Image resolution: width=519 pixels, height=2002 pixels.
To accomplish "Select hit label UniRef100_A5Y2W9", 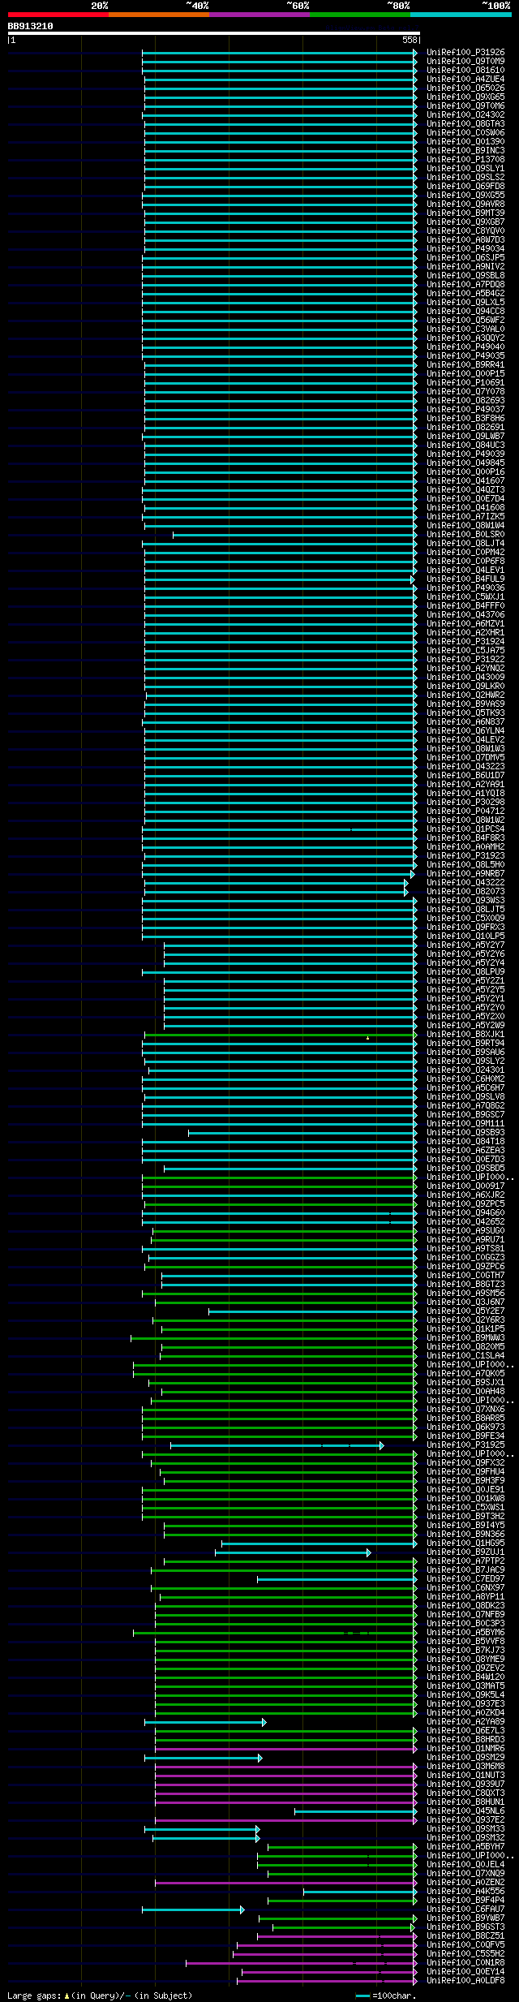I will coord(465,1025).
